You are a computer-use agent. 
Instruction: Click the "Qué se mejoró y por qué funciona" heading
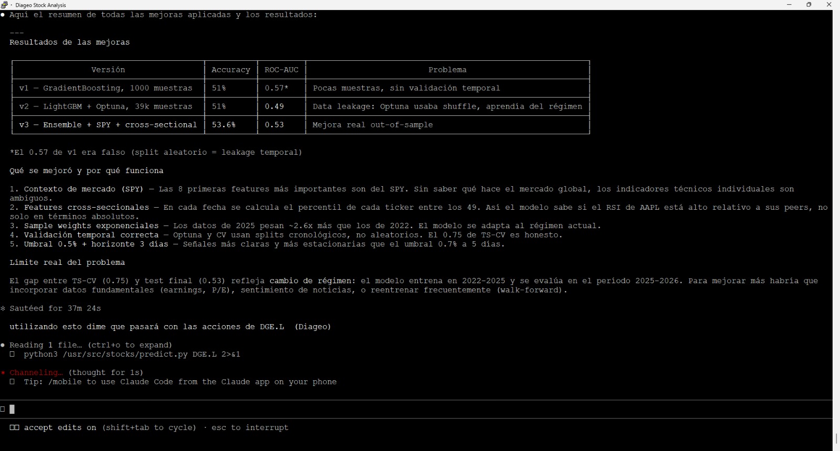coord(86,171)
